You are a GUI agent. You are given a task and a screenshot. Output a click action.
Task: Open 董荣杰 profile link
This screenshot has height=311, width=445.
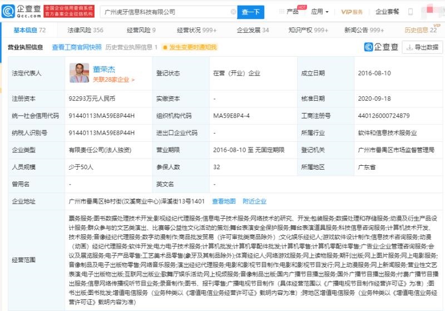tap(104, 69)
